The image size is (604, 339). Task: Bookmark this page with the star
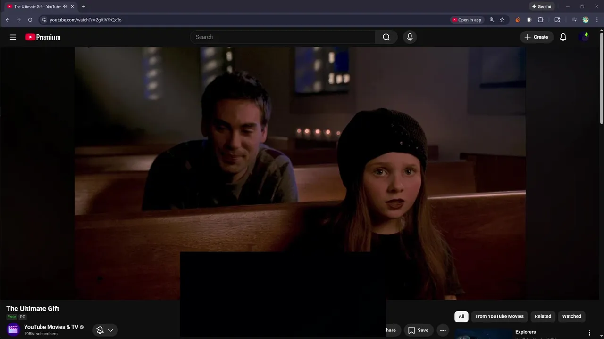[502, 20]
